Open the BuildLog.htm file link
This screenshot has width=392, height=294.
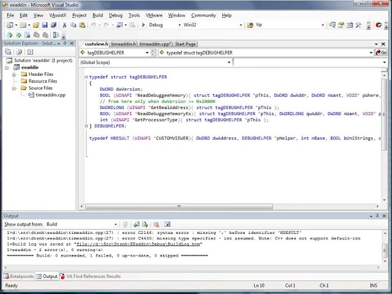[x=138, y=244]
